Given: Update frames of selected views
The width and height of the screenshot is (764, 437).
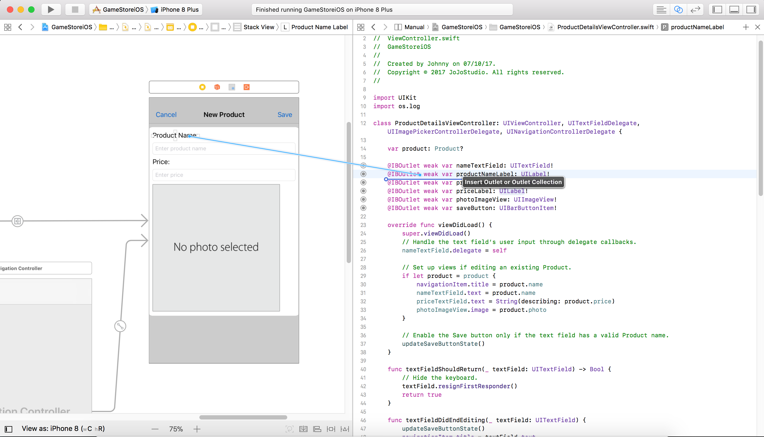Looking at the screenshot, I should [x=289, y=429].
